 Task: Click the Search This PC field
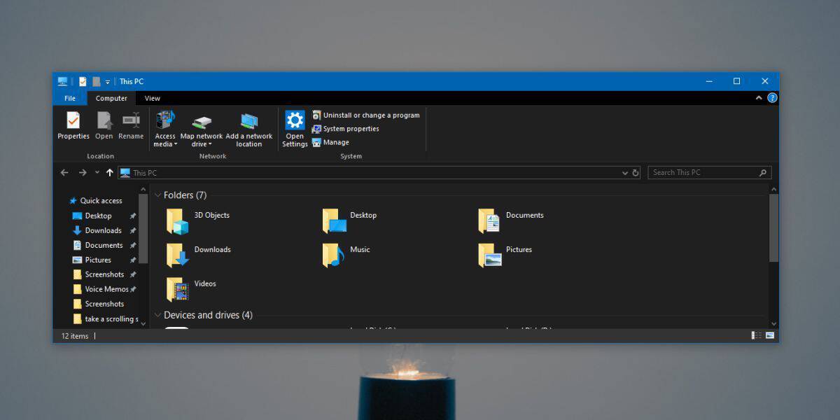click(x=703, y=173)
